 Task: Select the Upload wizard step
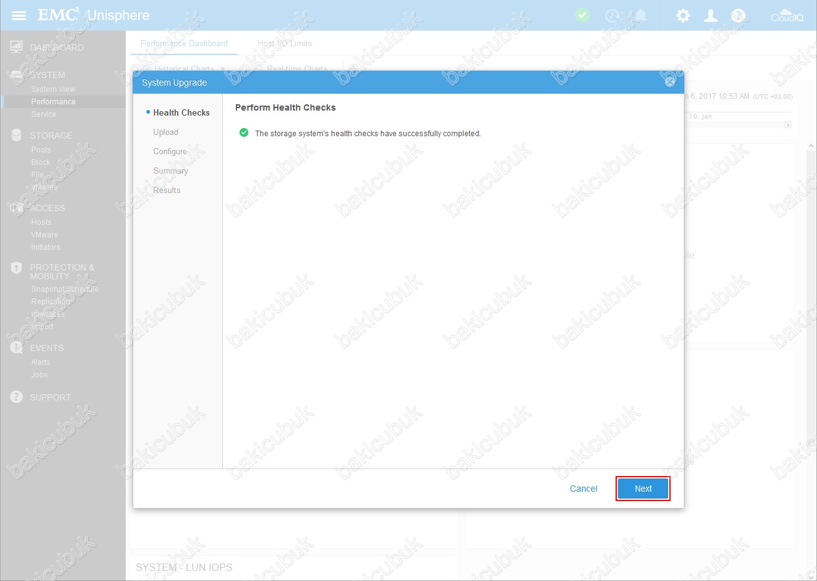pos(166,132)
